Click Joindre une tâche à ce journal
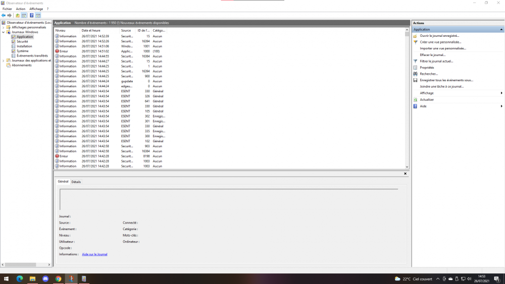The image size is (505, 284). point(441,87)
